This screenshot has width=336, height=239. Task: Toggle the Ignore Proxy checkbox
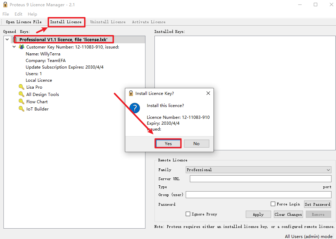(188, 214)
